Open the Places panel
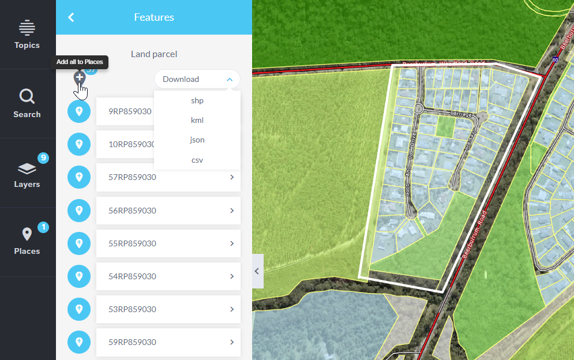This screenshot has width=574, height=360. [27, 241]
